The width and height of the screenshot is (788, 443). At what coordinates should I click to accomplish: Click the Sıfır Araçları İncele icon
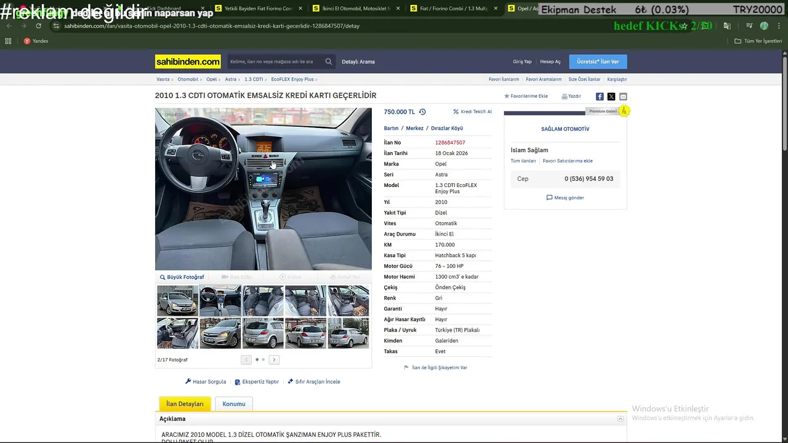pos(291,381)
